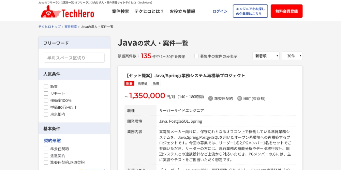Open the 新着順 sort dropdown

tap(266, 56)
